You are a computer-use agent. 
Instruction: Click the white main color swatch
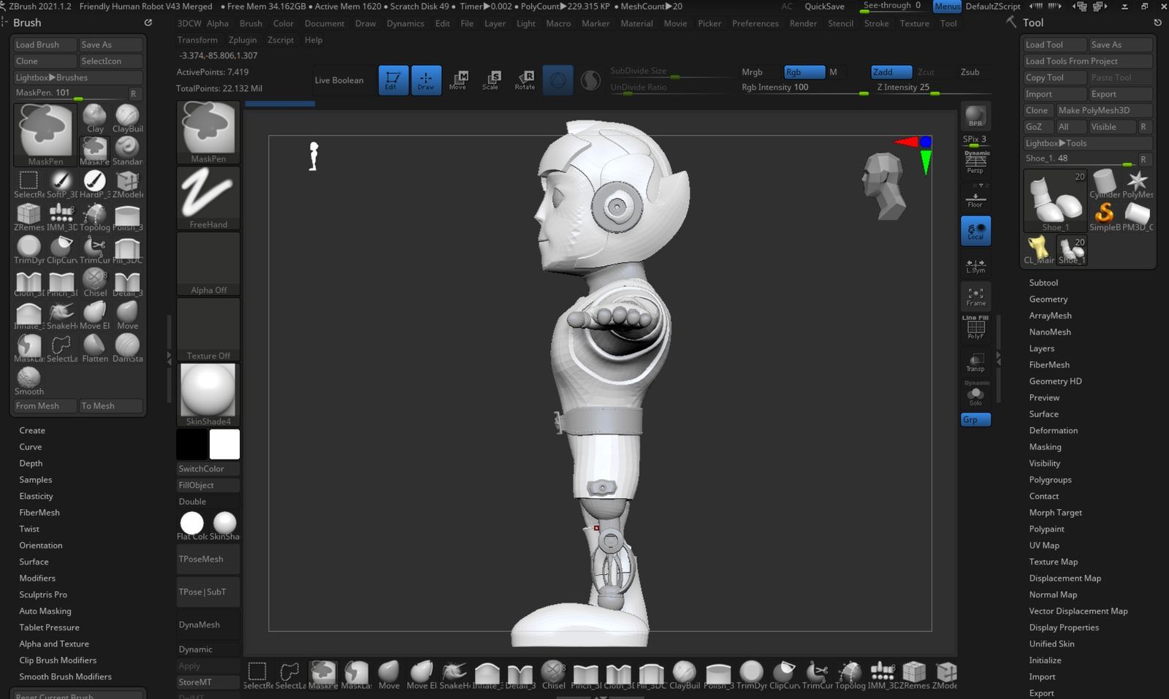pyautogui.click(x=224, y=444)
